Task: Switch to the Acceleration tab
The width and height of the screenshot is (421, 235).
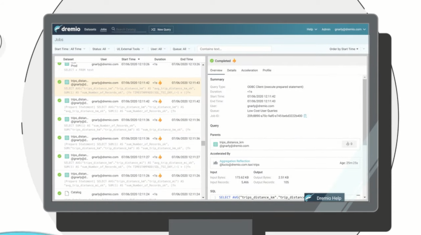Action: point(249,70)
